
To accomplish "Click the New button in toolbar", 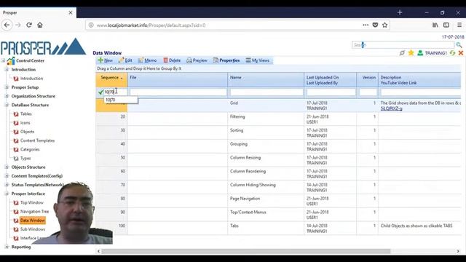I will 105,60.
